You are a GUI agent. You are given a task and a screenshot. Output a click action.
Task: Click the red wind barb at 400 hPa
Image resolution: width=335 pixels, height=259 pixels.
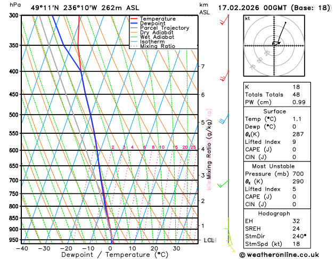pos(224,76)
